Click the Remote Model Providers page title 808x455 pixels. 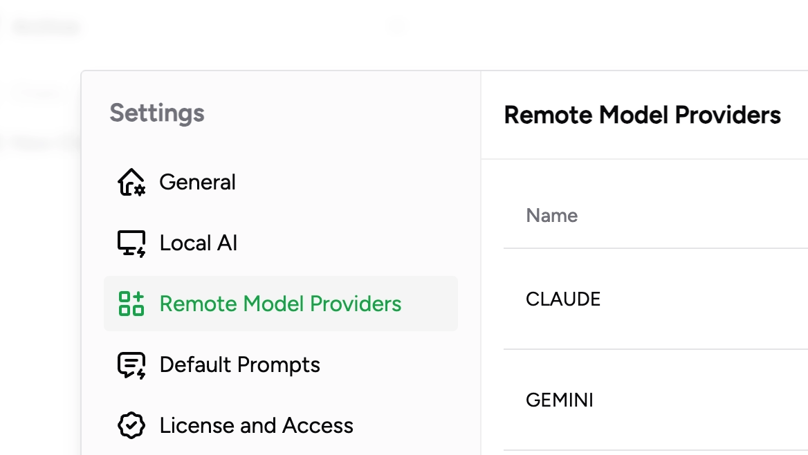643,114
